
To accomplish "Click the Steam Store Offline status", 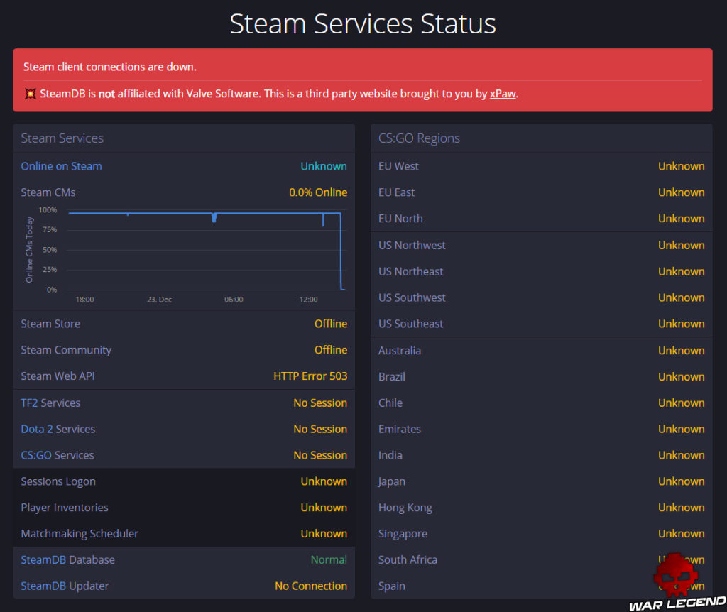I will (x=331, y=323).
